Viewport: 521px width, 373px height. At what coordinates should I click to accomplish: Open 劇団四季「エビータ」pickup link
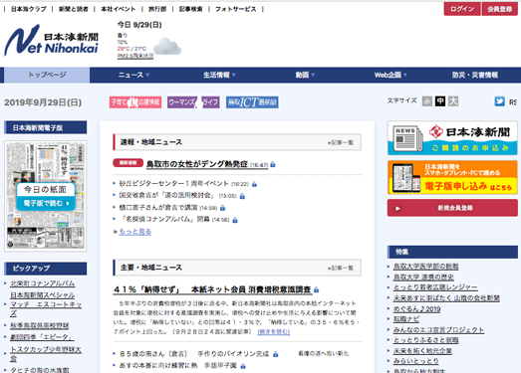(42, 337)
